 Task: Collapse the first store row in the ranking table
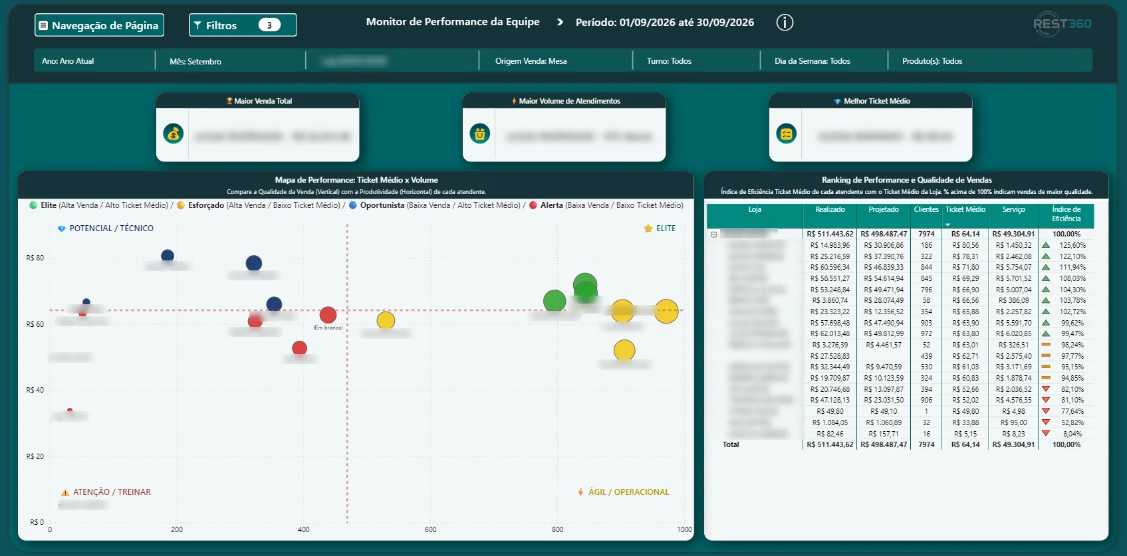[713, 234]
